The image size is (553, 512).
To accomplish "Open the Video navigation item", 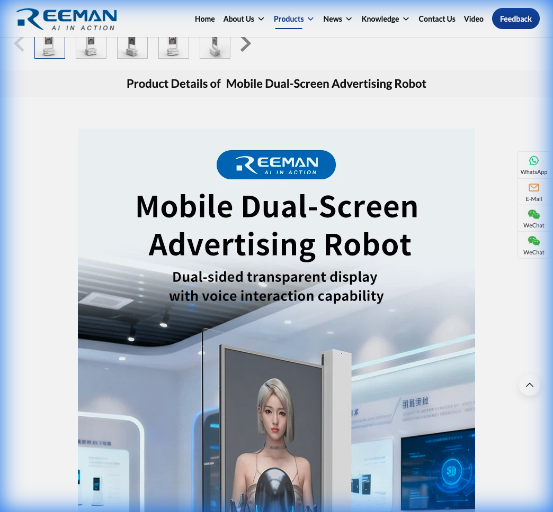I will click(474, 19).
